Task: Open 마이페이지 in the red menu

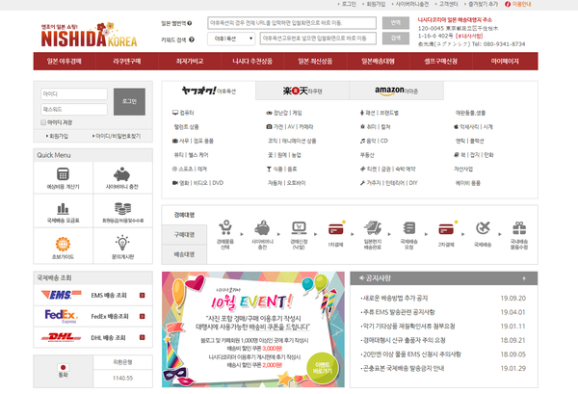Action: (505, 62)
